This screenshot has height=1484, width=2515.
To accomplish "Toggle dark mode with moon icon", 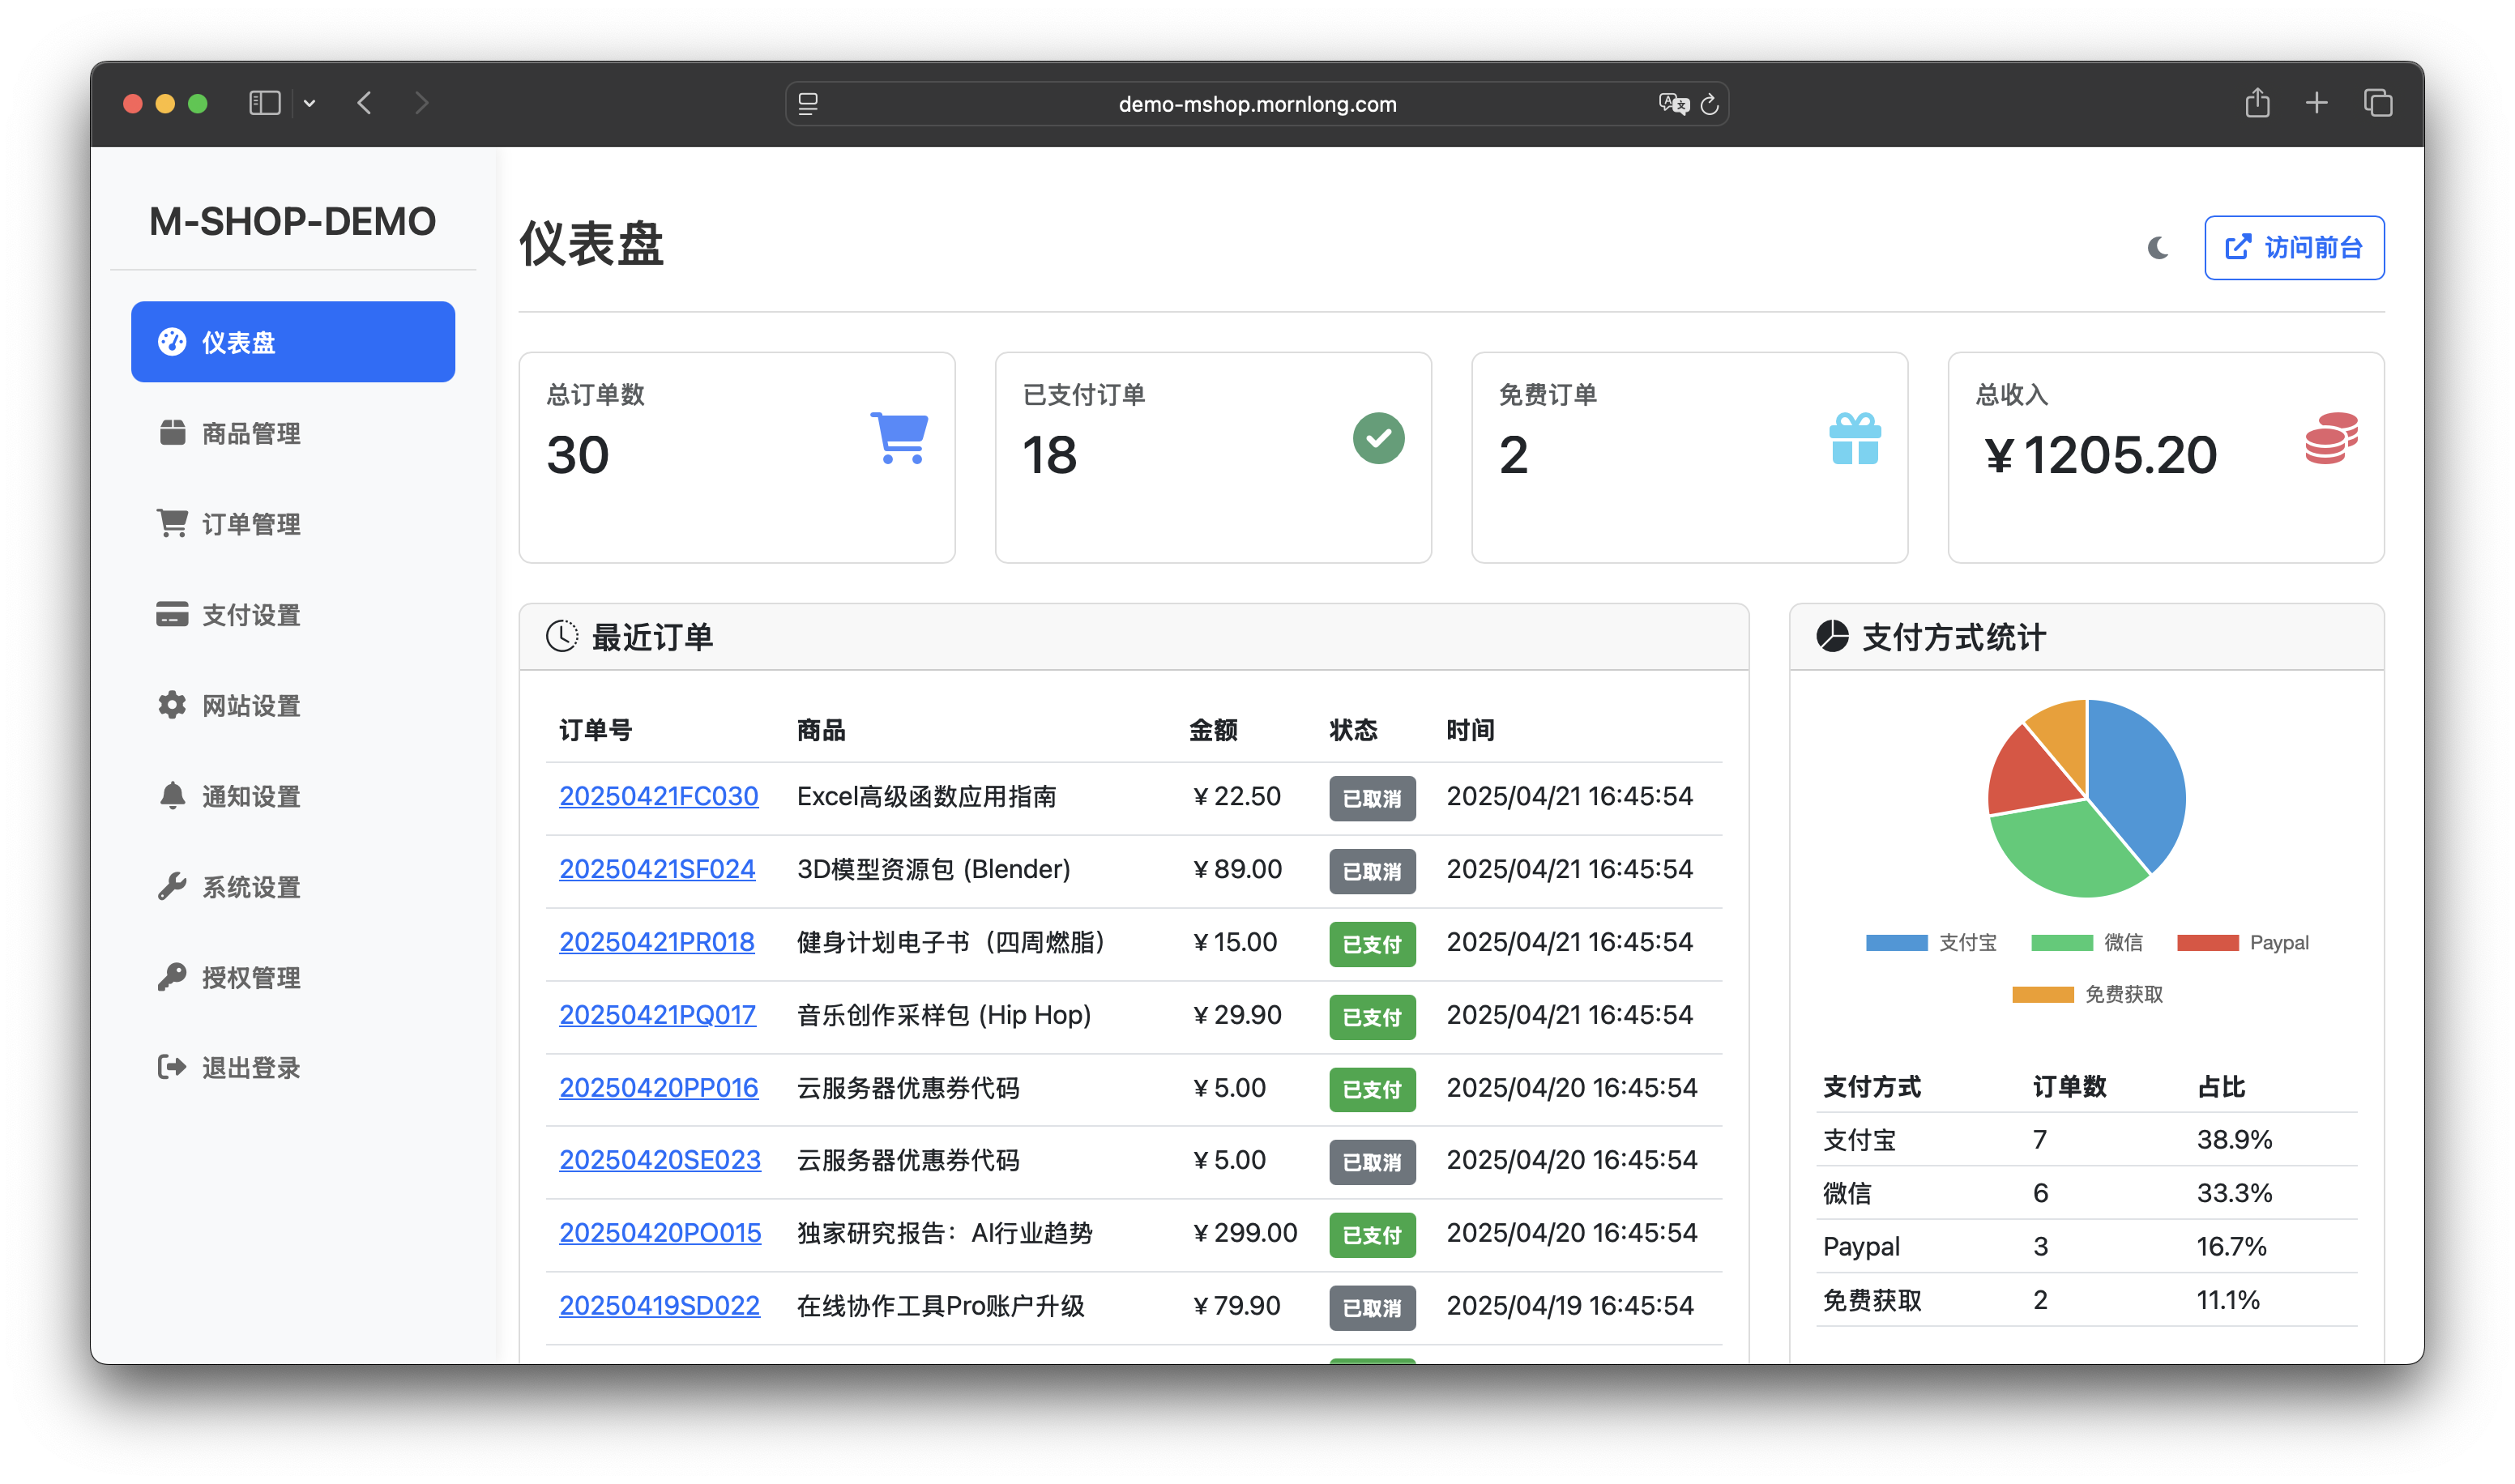I will coord(2157,248).
